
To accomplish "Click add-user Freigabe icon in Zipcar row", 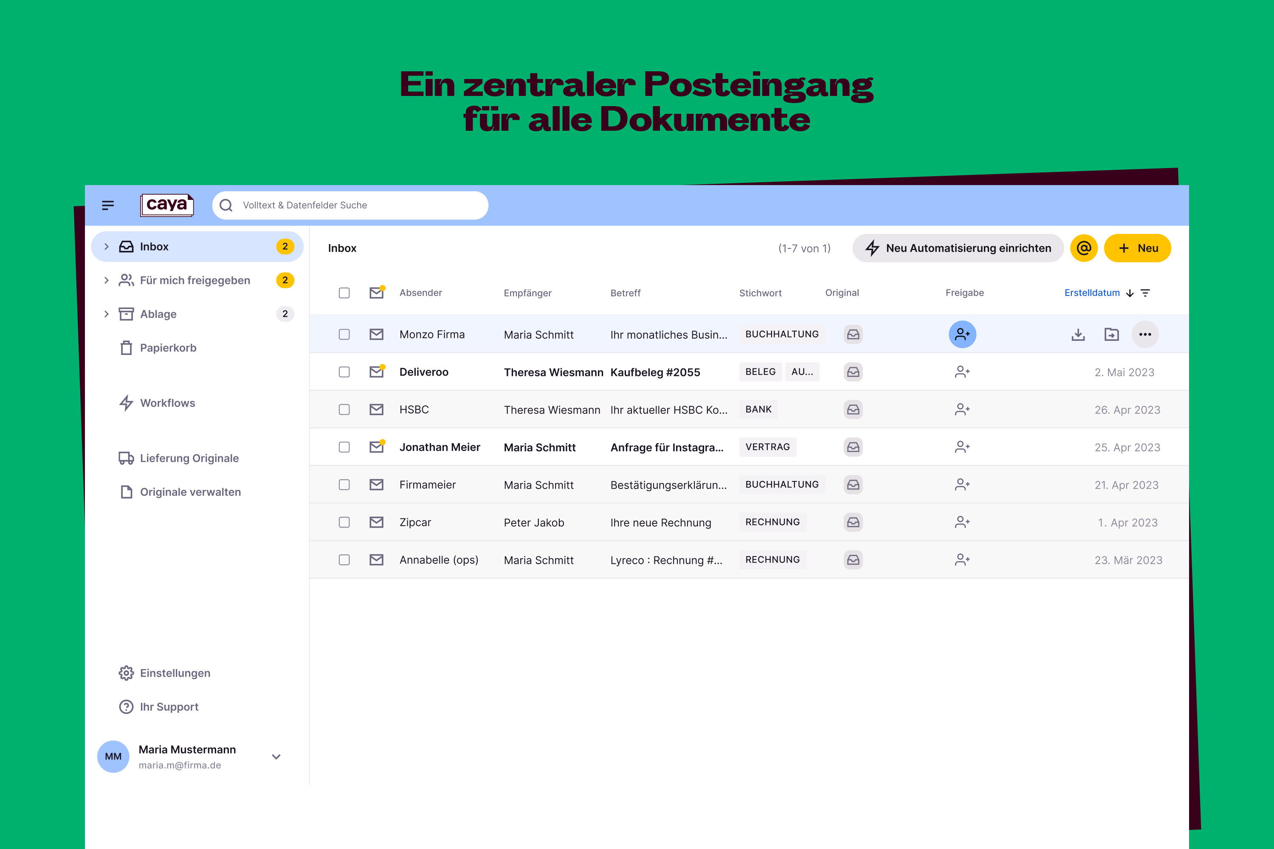I will pos(962,523).
